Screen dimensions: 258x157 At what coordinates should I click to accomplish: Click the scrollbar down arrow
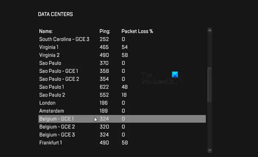(210, 150)
